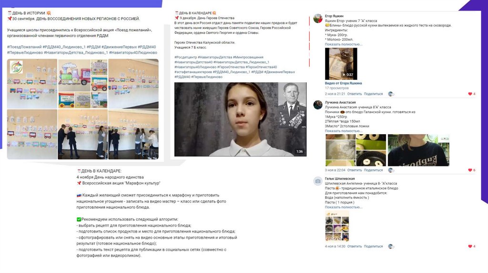
Task: Show the full pasta recipe from Шпилевская
Action: click(x=344, y=207)
